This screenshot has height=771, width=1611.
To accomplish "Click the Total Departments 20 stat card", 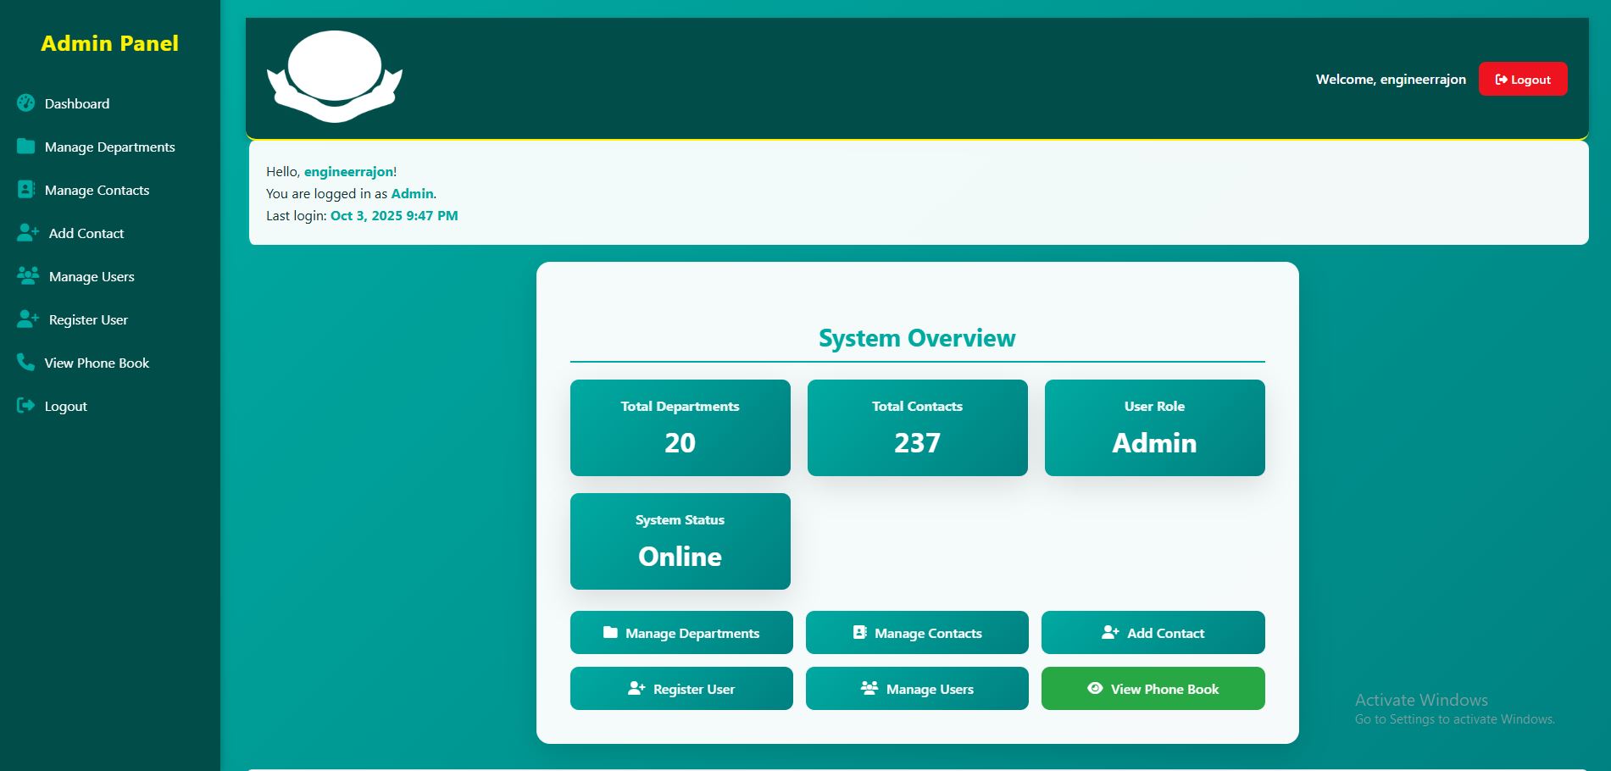I will click(680, 428).
